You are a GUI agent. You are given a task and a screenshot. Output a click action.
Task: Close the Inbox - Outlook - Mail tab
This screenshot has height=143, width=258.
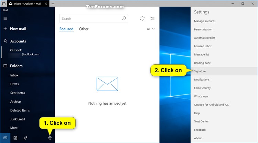coord(46,4)
